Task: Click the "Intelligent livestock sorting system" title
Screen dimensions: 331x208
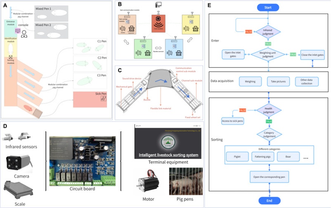Action: coord(169,155)
